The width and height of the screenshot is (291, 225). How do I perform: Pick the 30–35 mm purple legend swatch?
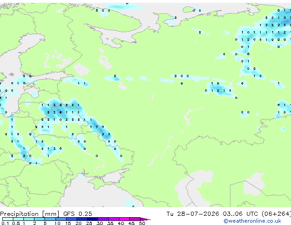tap(103, 219)
